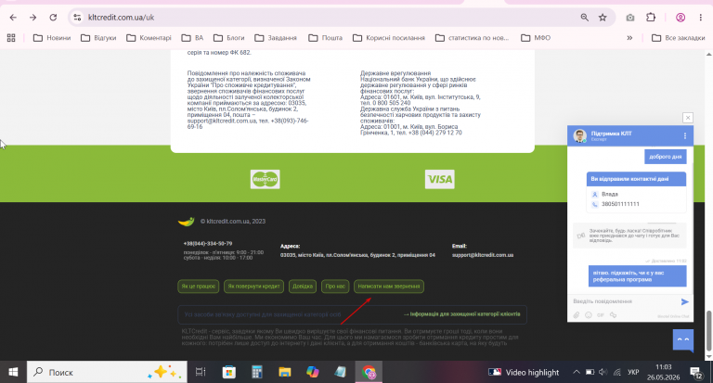The width and height of the screenshot is (713, 383).
Task: Open the Коментарі bookmark folder
Action: click(x=149, y=38)
